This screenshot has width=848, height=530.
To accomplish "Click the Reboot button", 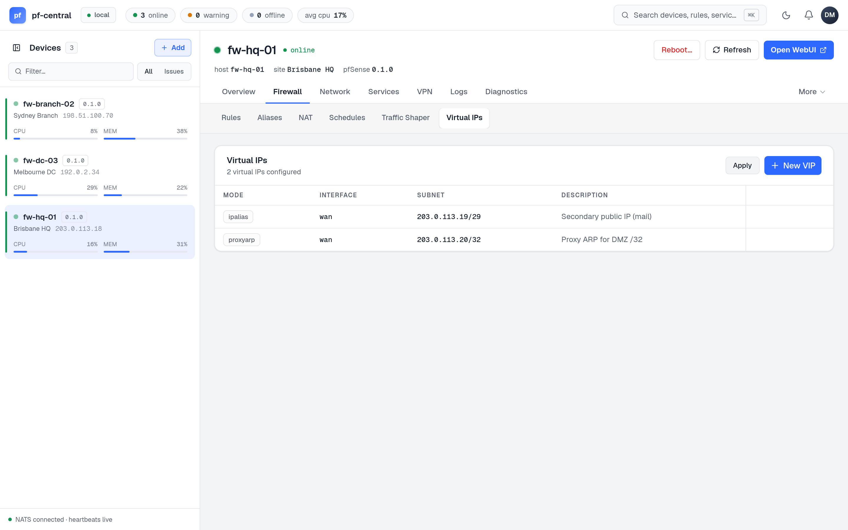I will (677, 50).
